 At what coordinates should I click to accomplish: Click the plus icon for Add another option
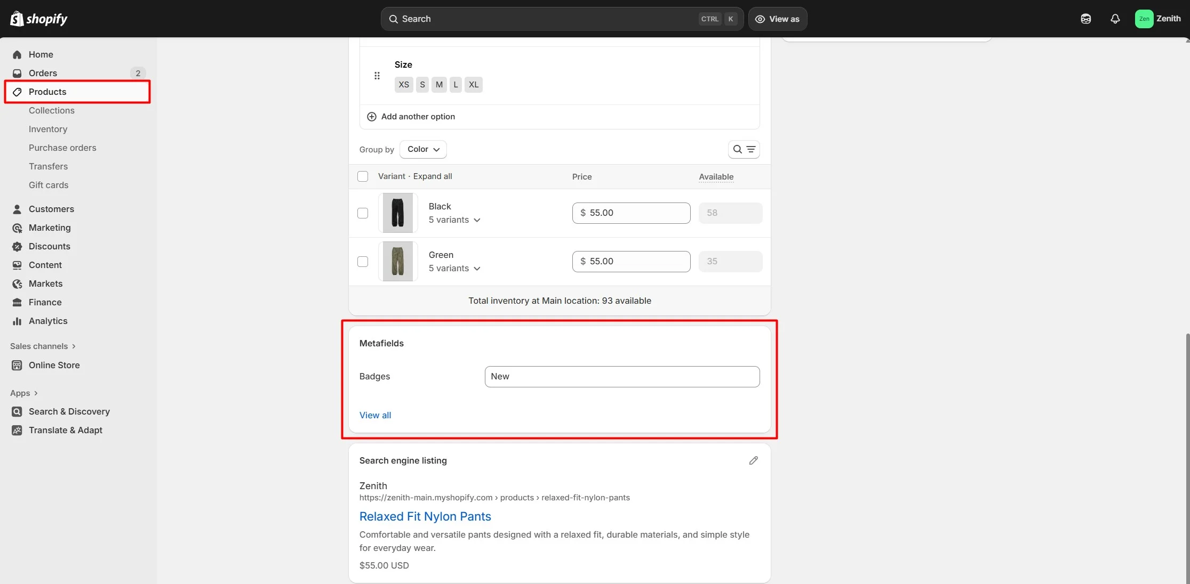pyautogui.click(x=372, y=117)
